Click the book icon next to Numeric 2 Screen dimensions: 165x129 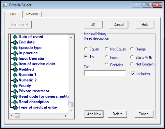[15, 80]
